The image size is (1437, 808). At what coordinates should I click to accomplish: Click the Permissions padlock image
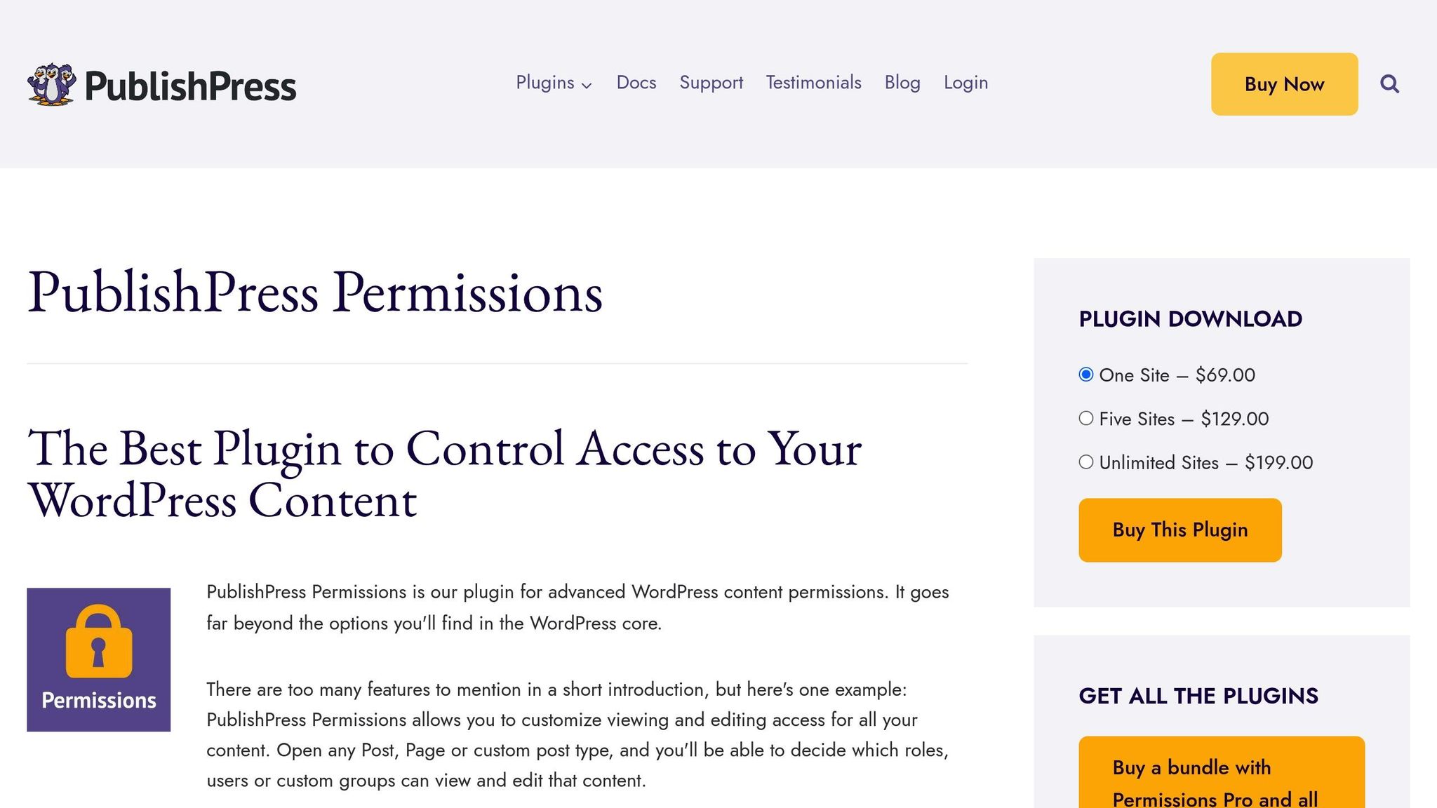[98, 659]
